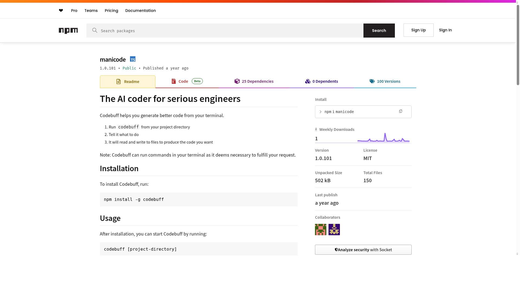Screen dimensions: 520x292
Task: Click the Beta badge on Code tab
Action: [x=197, y=81]
